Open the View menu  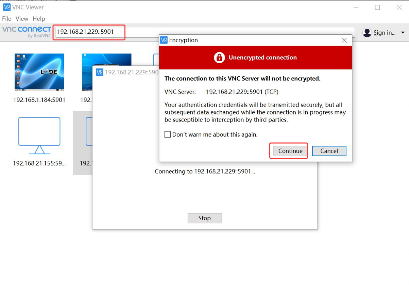pos(22,19)
